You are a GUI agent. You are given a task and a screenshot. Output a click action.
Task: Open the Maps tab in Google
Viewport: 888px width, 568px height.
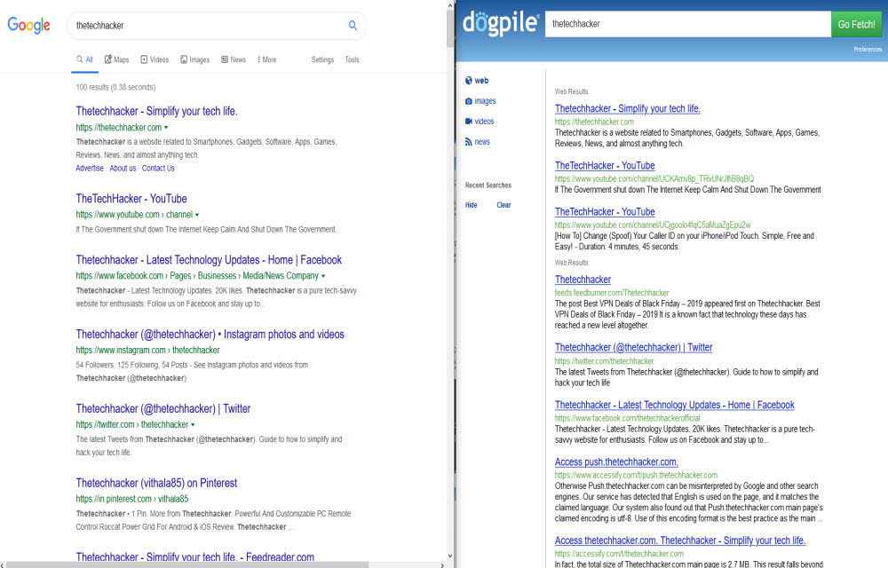pyautogui.click(x=116, y=59)
